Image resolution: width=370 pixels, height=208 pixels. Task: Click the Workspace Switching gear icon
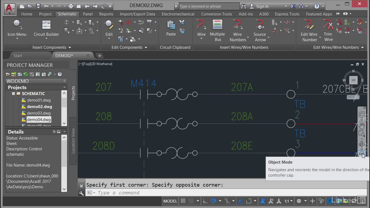[299, 201]
